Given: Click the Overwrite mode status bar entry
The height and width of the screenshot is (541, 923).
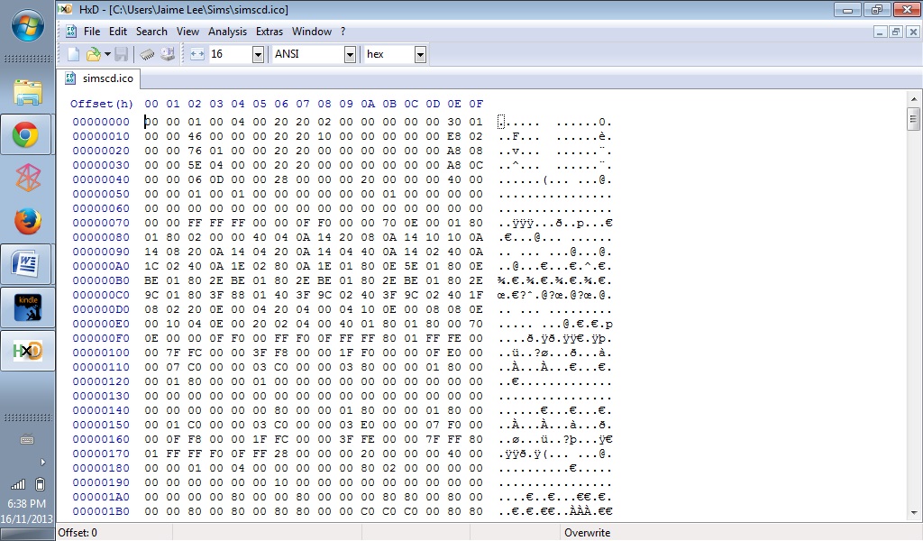Looking at the screenshot, I should coord(587,533).
